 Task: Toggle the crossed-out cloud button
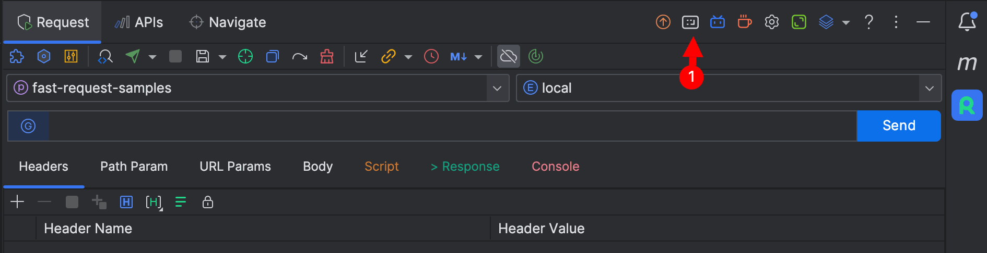(x=508, y=56)
